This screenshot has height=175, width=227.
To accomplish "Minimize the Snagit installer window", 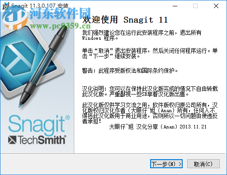I will (175, 6).
